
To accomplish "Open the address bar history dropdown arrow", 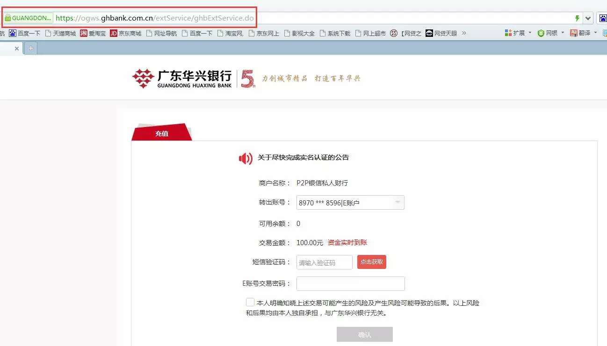I will coord(588,18).
